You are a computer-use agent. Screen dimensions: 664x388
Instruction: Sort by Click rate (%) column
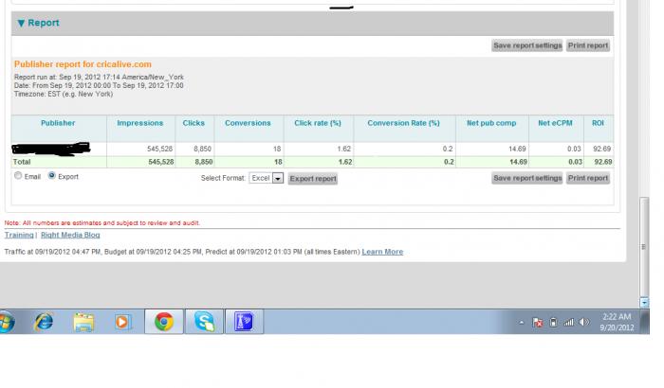pyautogui.click(x=318, y=123)
